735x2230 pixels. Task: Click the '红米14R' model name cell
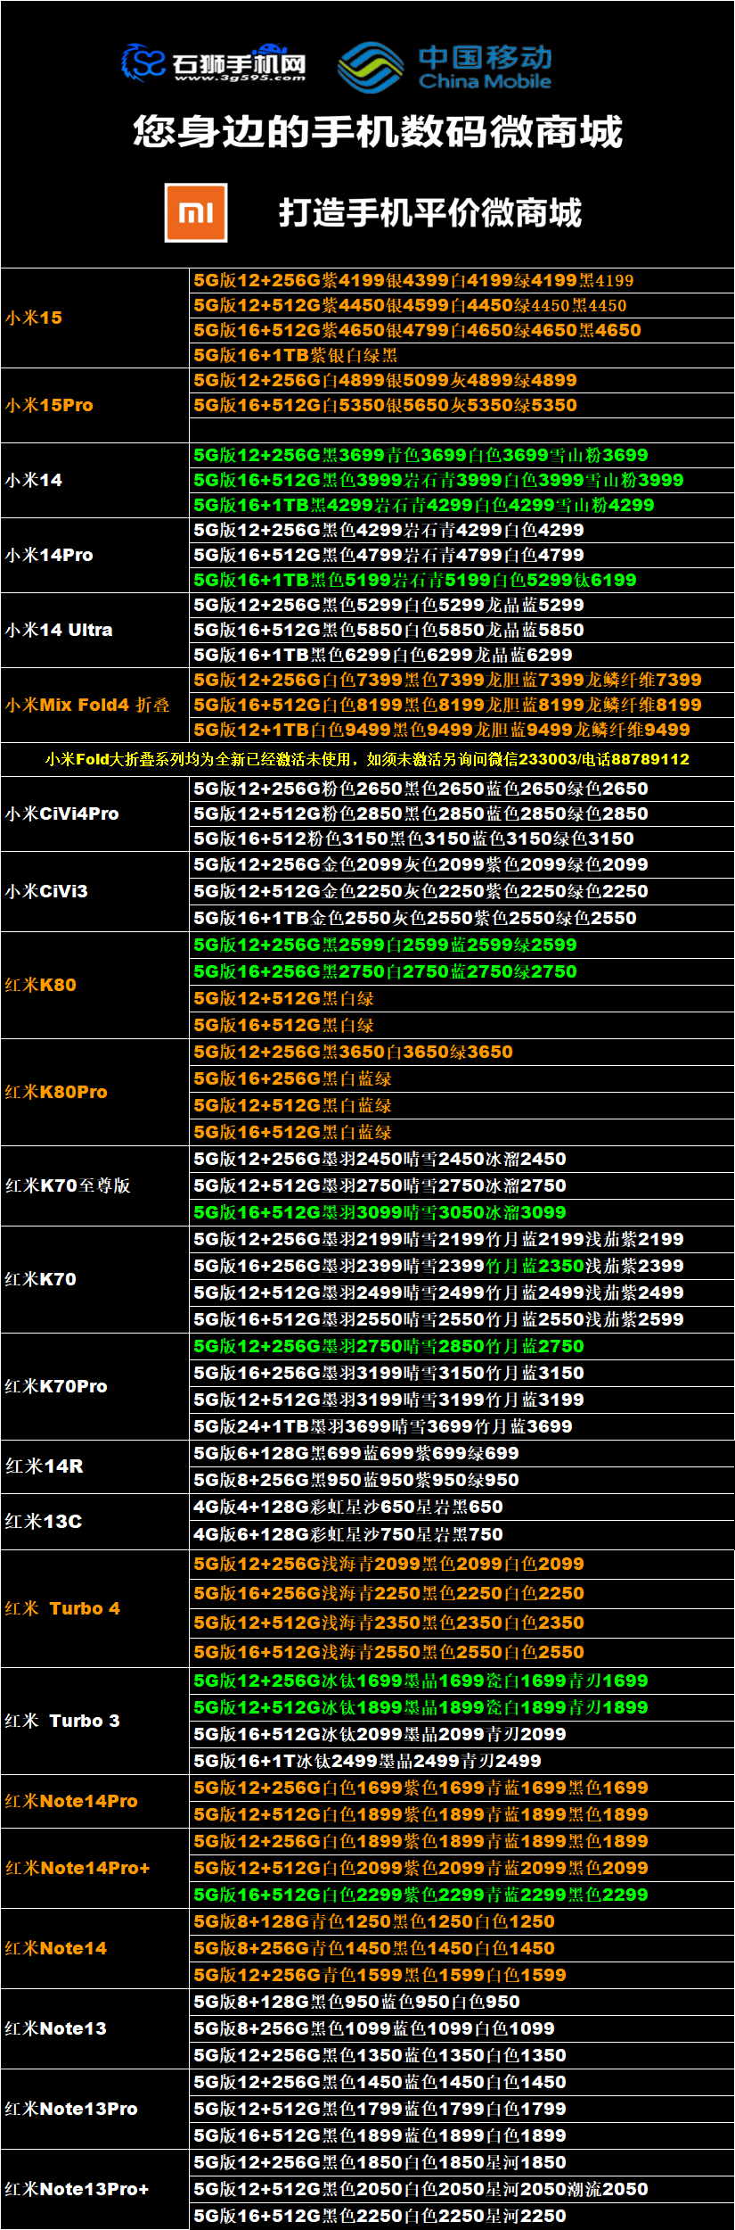click(95, 1466)
